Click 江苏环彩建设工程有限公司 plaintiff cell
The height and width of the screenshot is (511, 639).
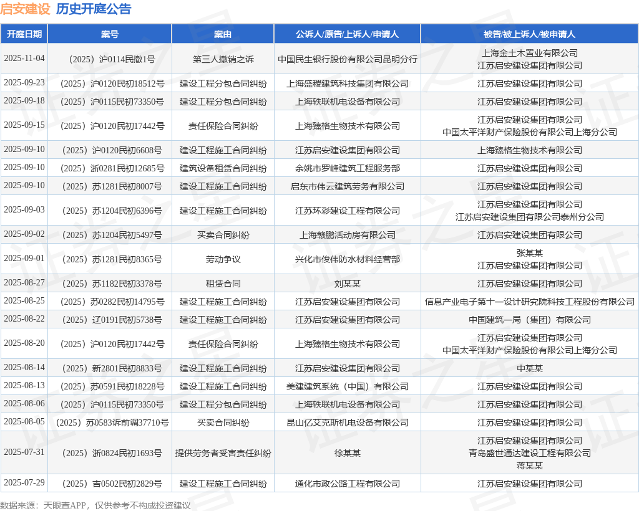(x=347, y=211)
